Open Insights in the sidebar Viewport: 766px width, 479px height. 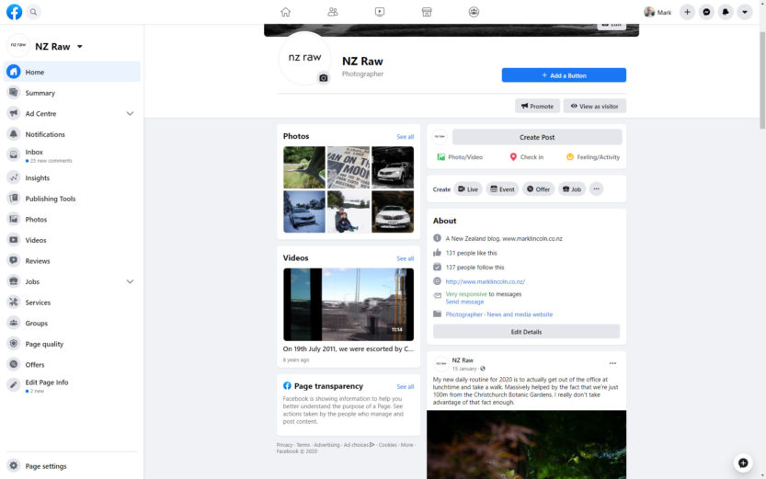coord(72,177)
